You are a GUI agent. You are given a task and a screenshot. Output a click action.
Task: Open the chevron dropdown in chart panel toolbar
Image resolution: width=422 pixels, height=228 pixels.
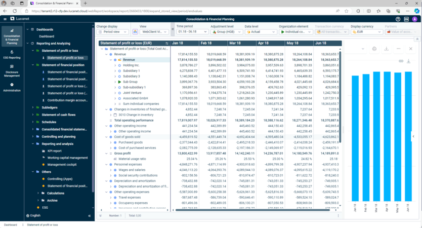coord(363,49)
